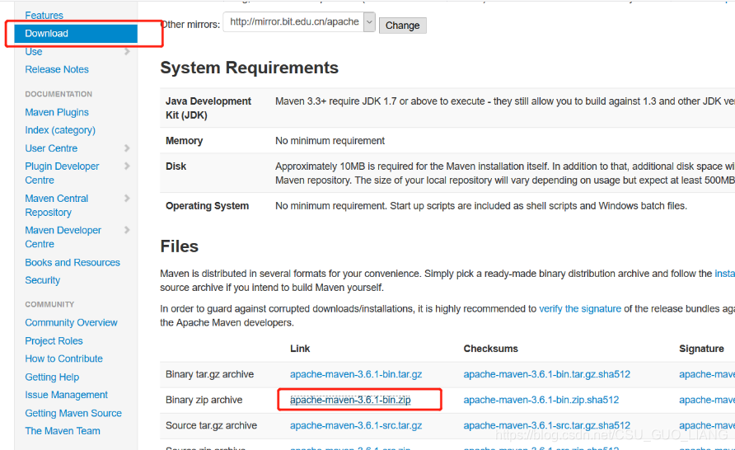The width and height of the screenshot is (735, 450).
Task: Open Project Roles link
Action: 54,340
